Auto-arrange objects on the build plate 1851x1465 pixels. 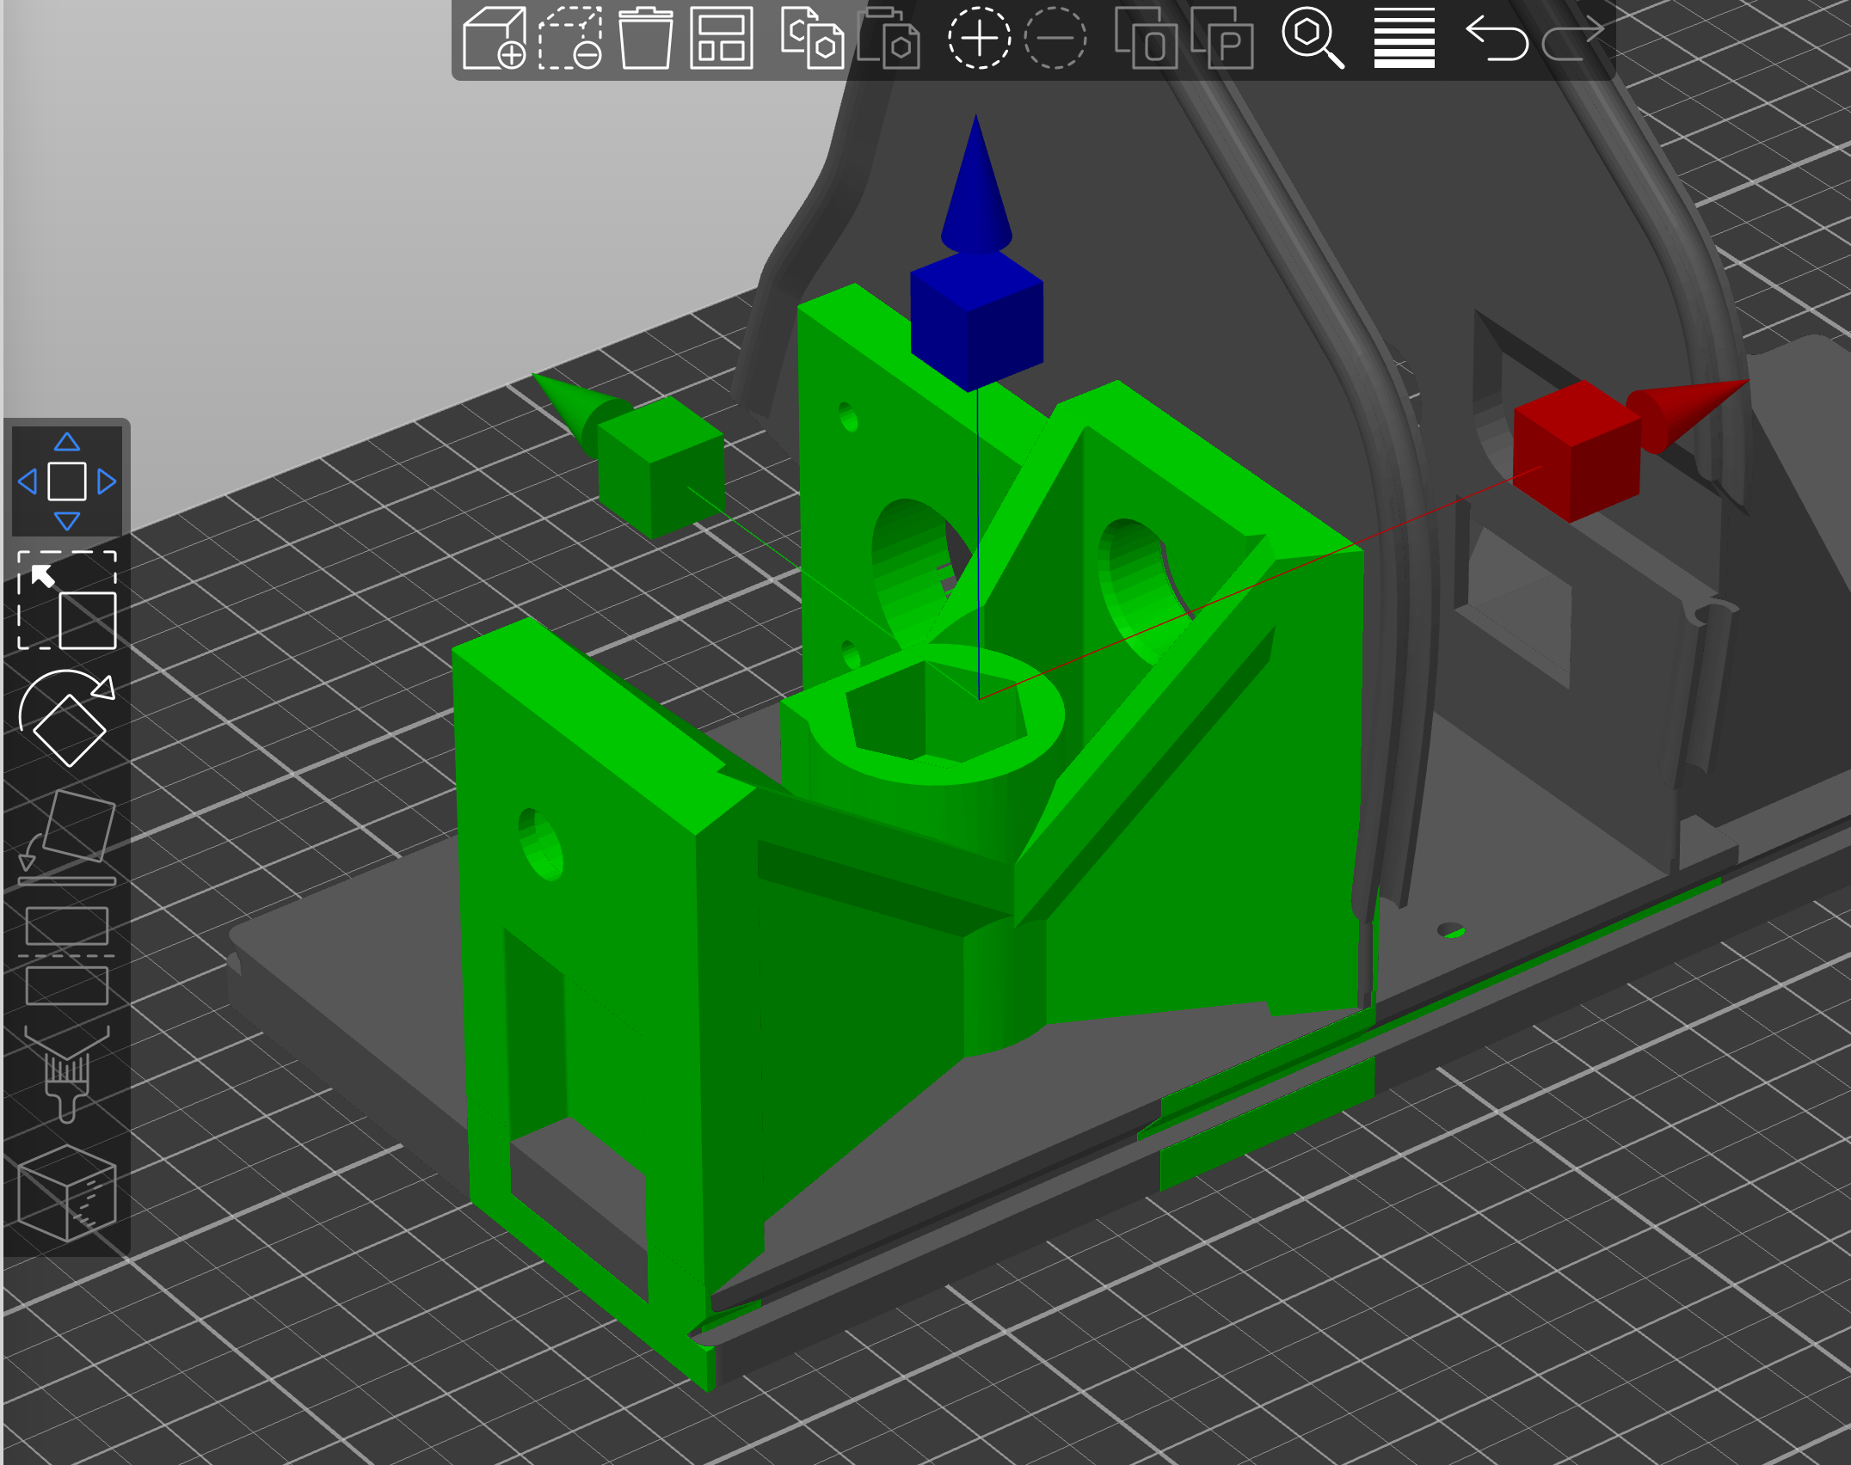725,40
